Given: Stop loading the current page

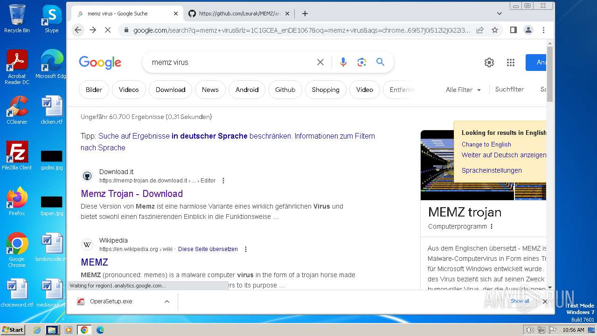Looking at the screenshot, I should coord(108,30).
